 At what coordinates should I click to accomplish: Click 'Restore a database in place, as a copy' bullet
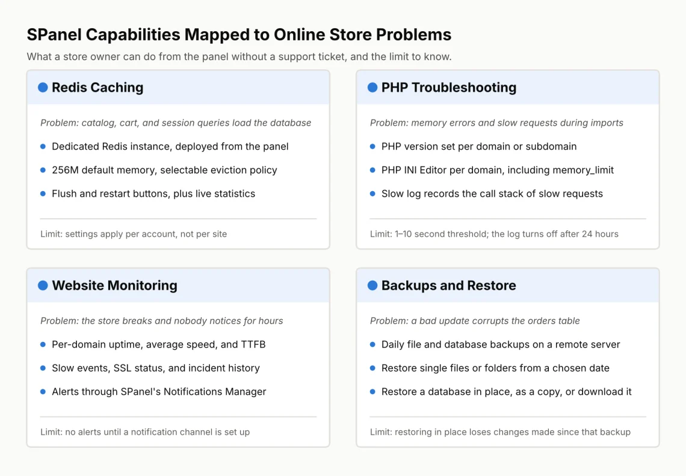507,392
